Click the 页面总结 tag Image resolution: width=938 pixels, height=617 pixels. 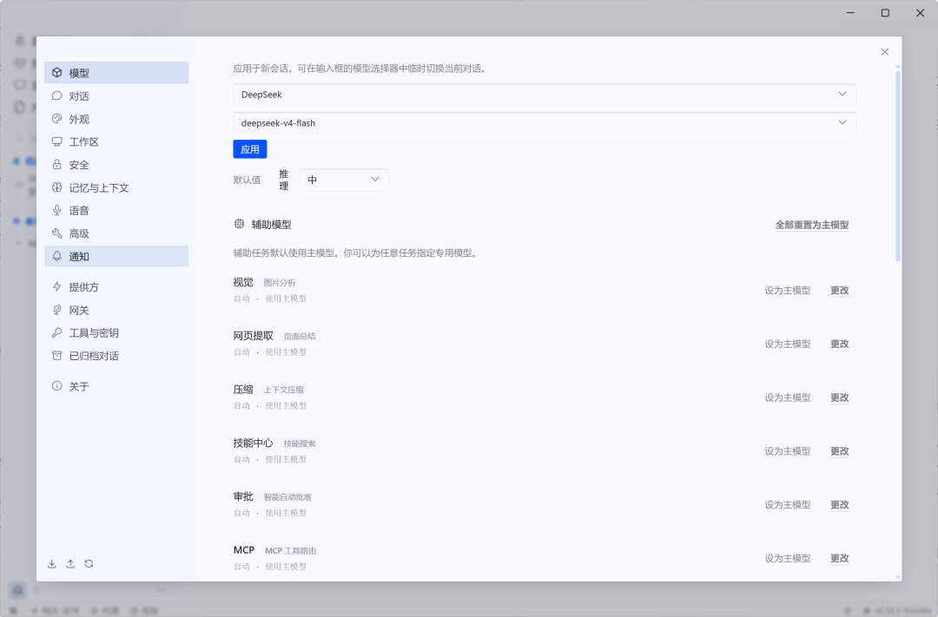coord(300,336)
